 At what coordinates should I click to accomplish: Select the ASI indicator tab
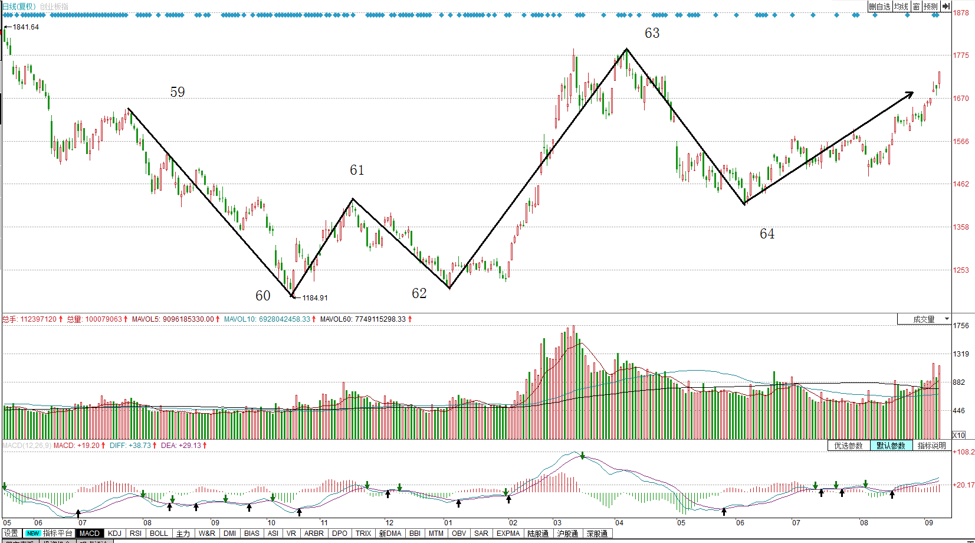click(273, 533)
